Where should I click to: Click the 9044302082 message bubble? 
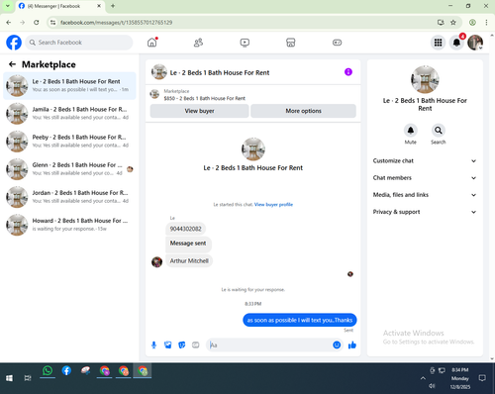coord(185,229)
